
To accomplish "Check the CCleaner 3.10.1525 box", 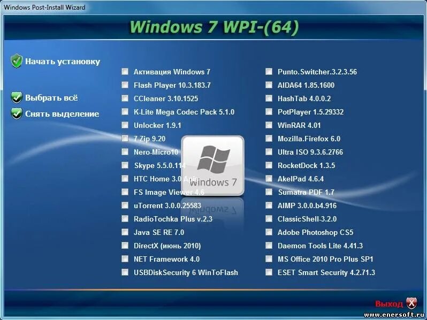I will pyautogui.click(x=125, y=98).
